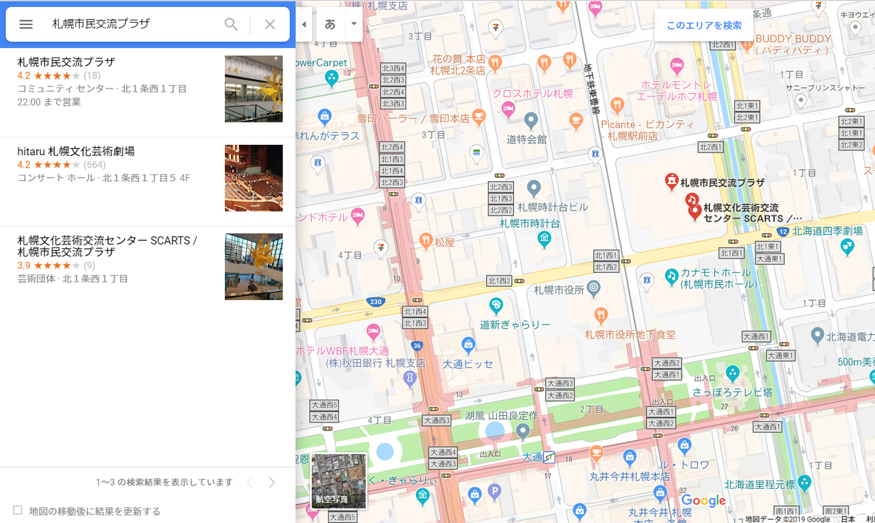Screen dimensions: 875x523
Task: Switch to 航空写真 satellite view
Action: coord(339,481)
